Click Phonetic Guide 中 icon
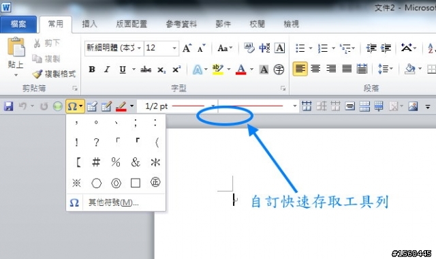The image size is (436, 259). pos(264,48)
